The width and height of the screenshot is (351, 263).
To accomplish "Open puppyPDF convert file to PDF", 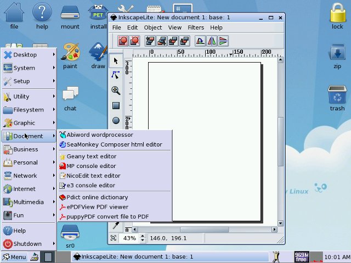I will 115,216.
